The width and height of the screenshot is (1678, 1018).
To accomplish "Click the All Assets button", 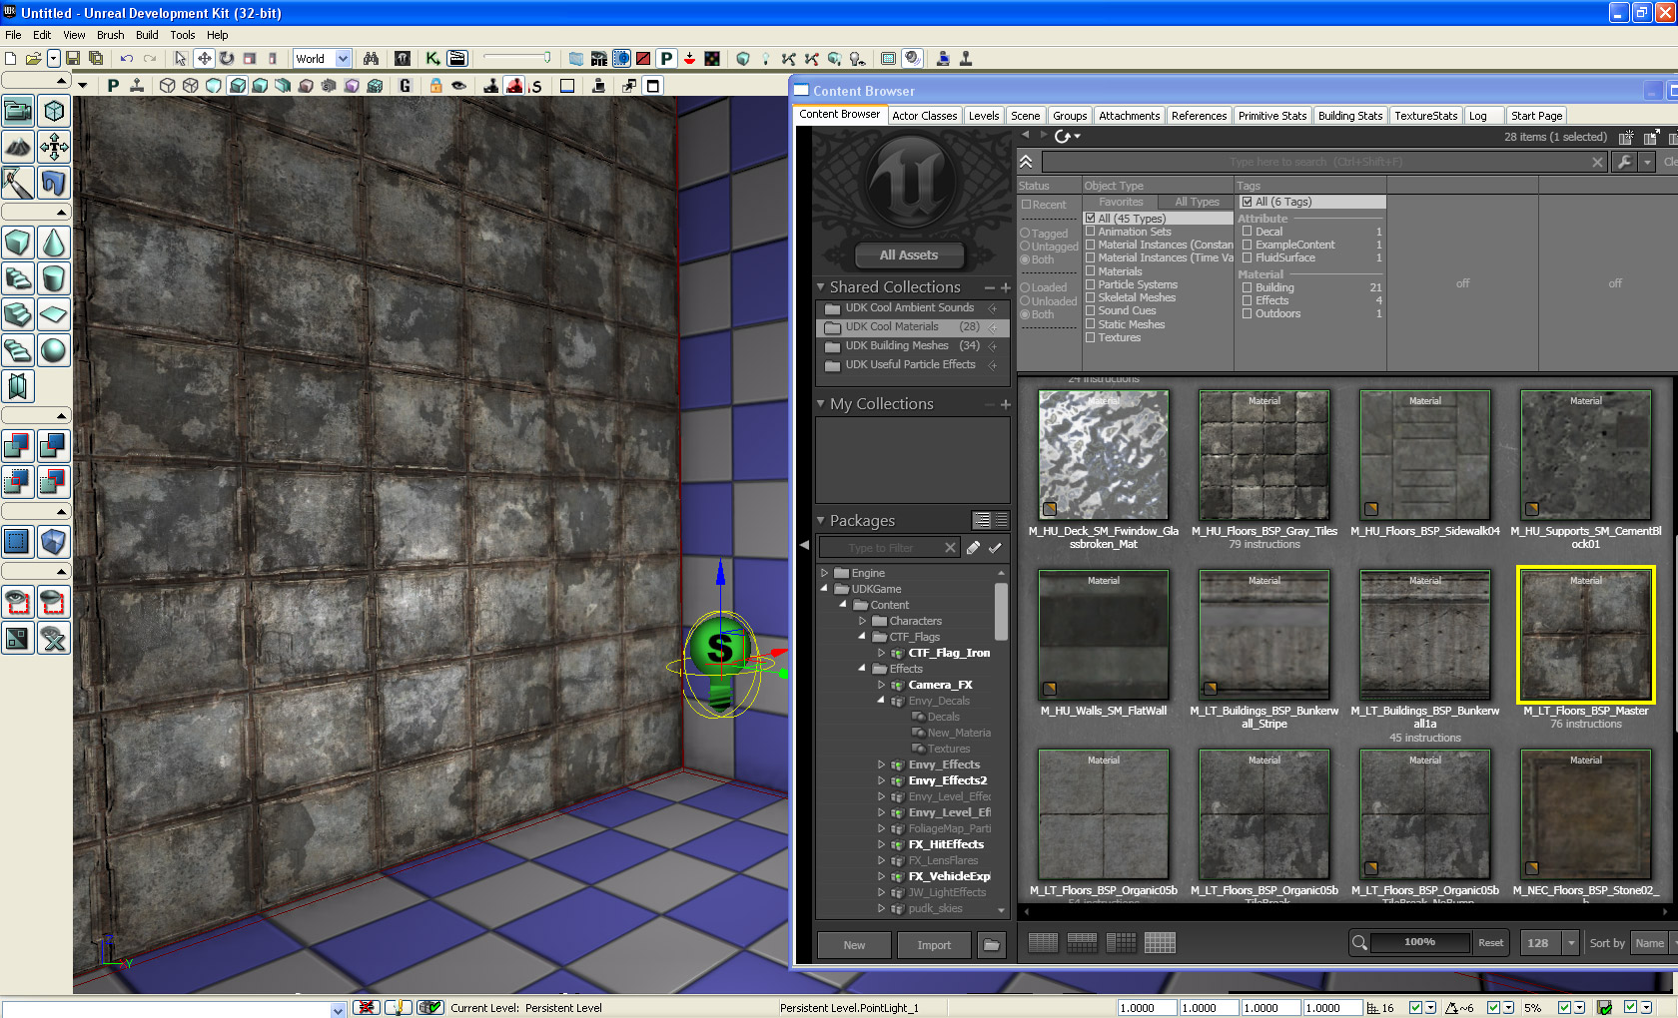I will pos(909,255).
